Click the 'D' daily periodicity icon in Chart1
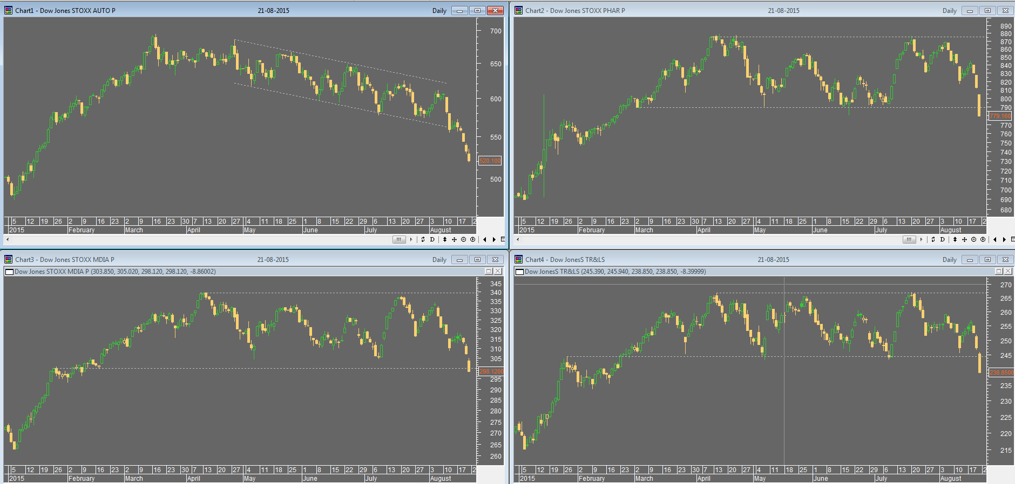The image size is (1015, 484). [x=432, y=239]
